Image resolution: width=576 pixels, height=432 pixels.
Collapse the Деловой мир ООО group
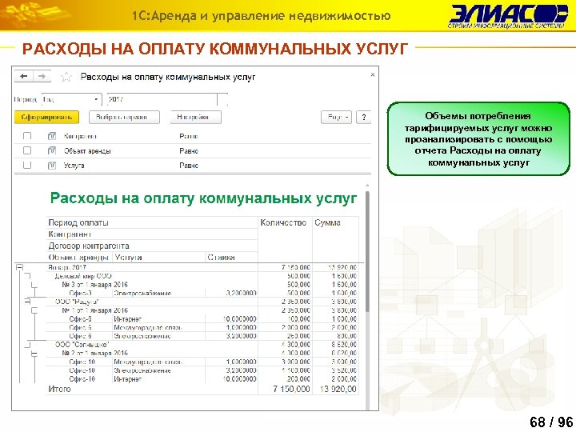tap(27, 276)
